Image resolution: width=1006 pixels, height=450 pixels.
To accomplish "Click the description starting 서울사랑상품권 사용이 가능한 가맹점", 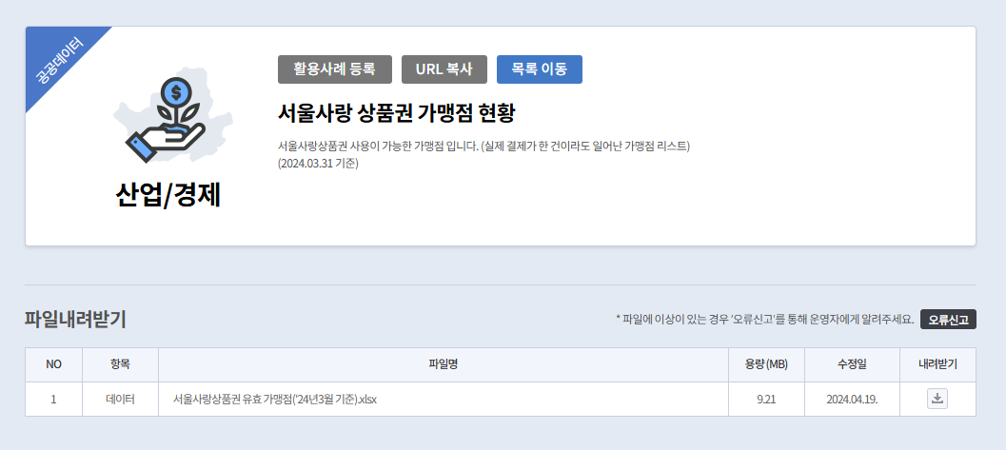I will pos(483,147).
